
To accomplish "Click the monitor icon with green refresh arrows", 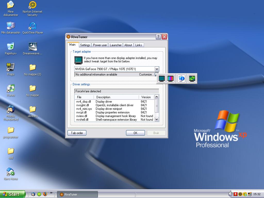I will (x=192, y=79).
